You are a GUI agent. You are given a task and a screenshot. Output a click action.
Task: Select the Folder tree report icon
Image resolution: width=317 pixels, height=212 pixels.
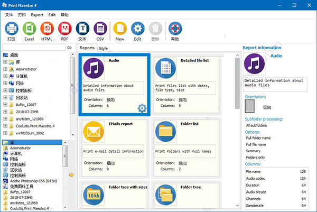tap(165, 195)
